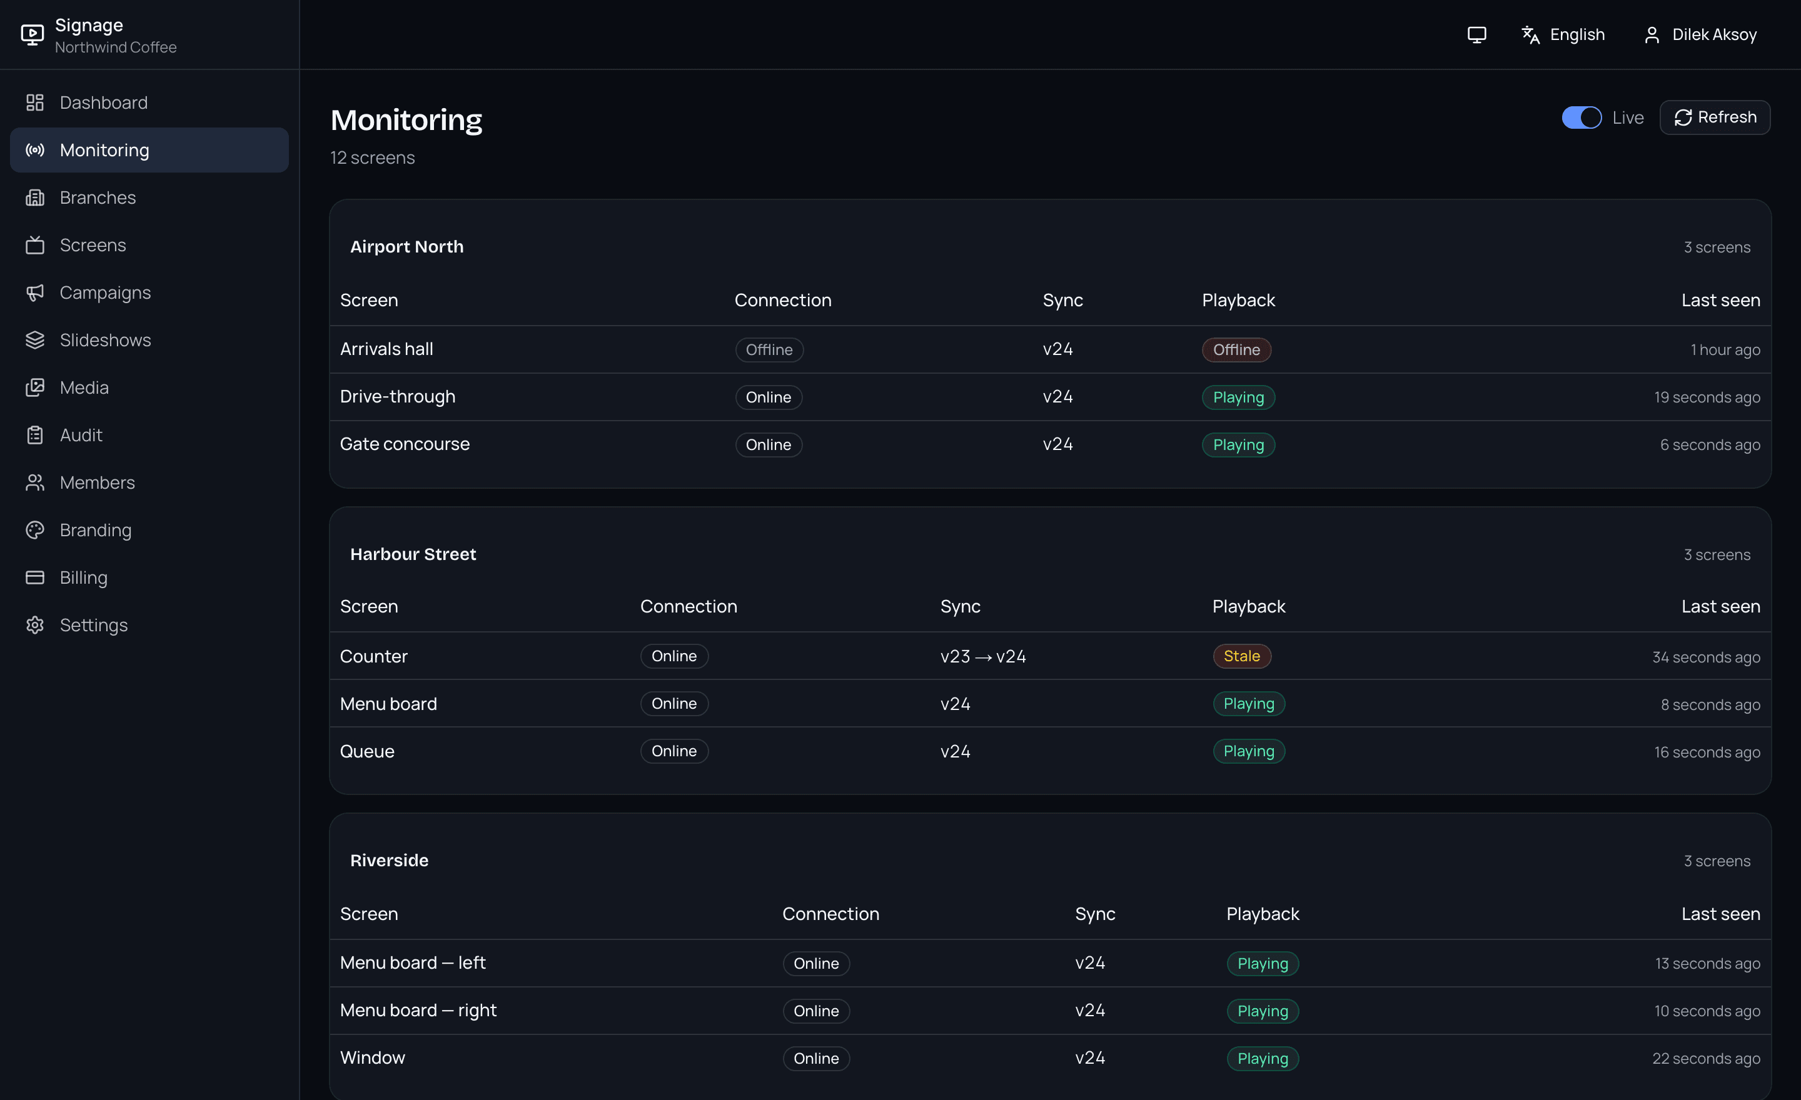Image resolution: width=1801 pixels, height=1100 pixels.
Task: Click the Slideshows layers icon
Action: [35, 339]
